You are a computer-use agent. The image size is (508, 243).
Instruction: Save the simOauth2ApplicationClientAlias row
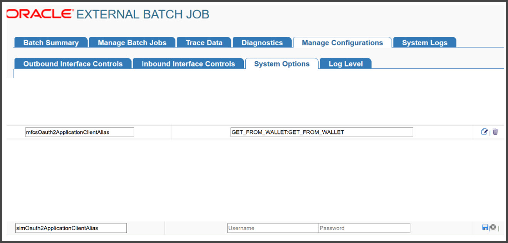coord(485,228)
